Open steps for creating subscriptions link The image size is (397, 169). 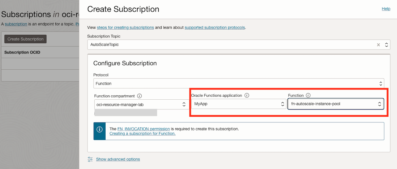[x=125, y=27]
